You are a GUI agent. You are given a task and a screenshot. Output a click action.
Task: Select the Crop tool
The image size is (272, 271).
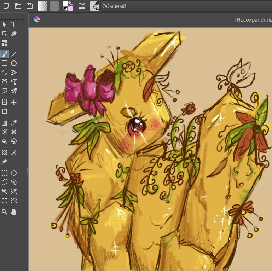click(x=5, y=111)
